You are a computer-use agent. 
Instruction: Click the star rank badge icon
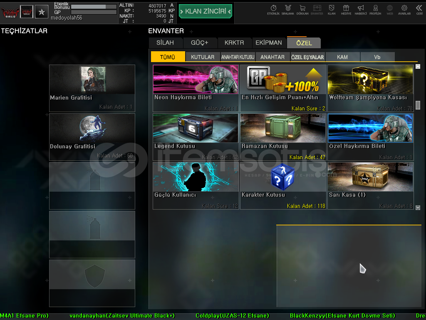click(x=42, y=12)
